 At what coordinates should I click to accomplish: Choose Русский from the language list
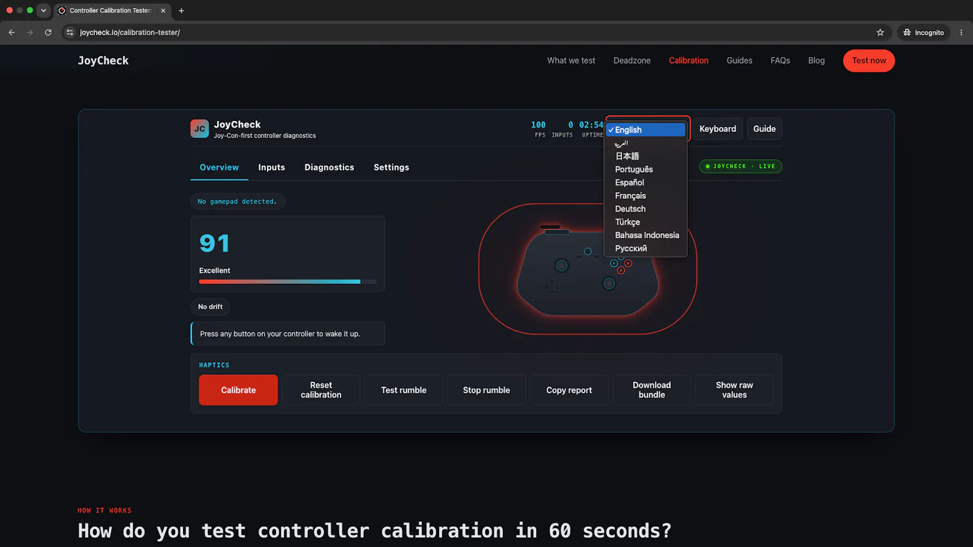point(646,249)
